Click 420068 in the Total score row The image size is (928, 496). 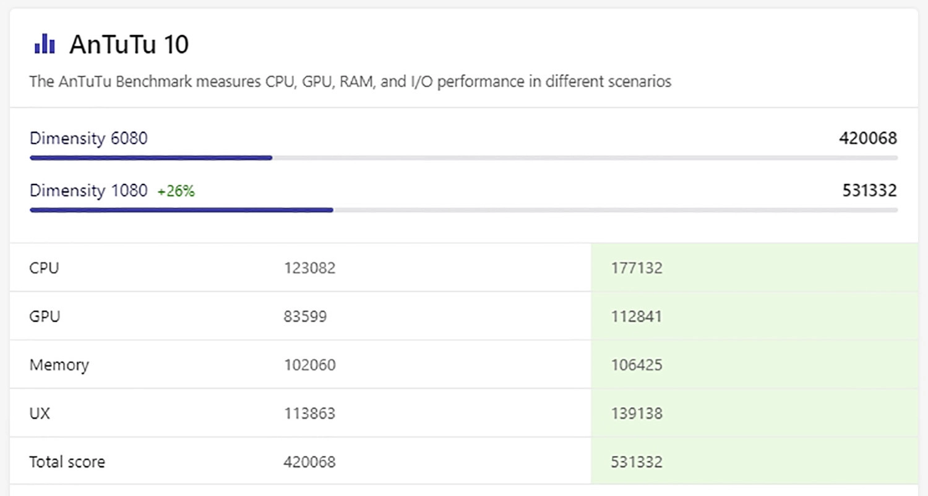coord(310,461)
